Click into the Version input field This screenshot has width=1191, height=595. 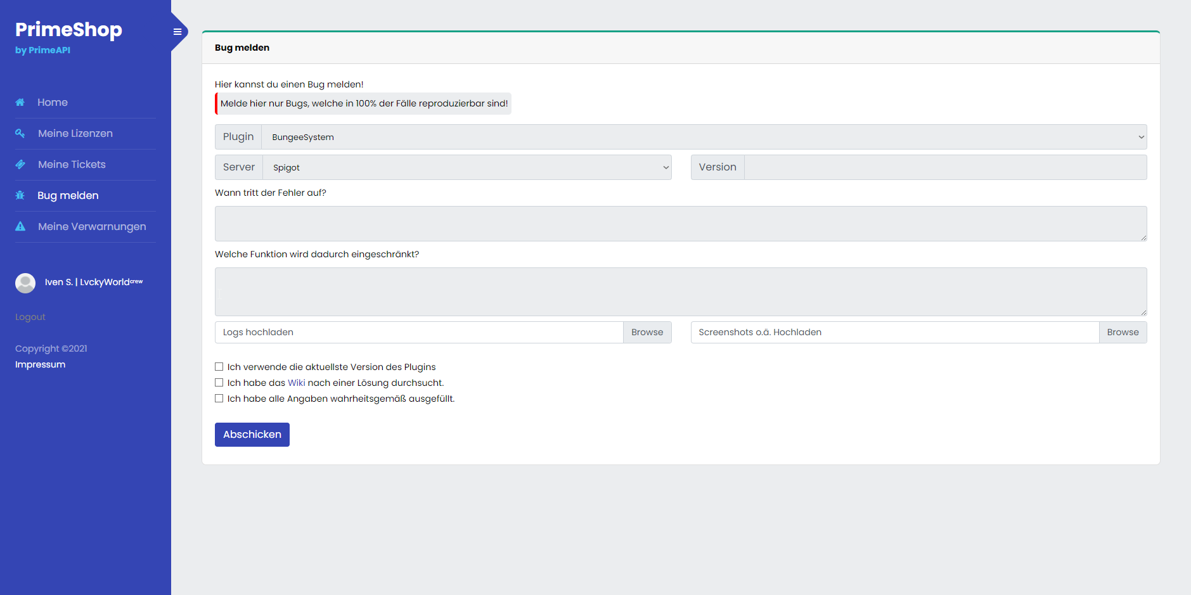944,168
